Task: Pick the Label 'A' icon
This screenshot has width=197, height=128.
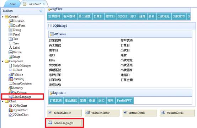Action: point(11,48)
